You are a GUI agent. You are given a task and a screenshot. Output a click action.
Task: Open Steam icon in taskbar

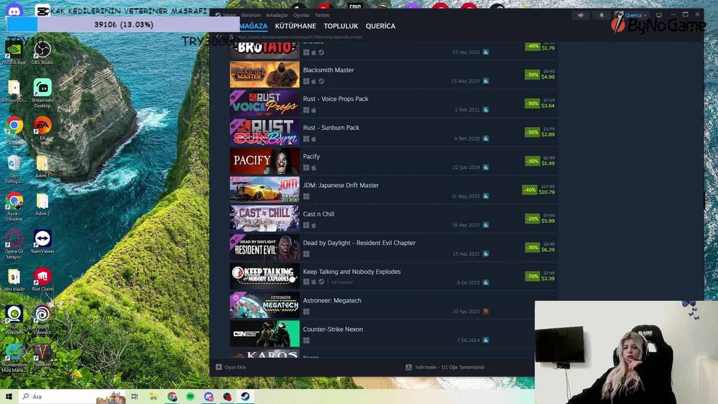245,397
